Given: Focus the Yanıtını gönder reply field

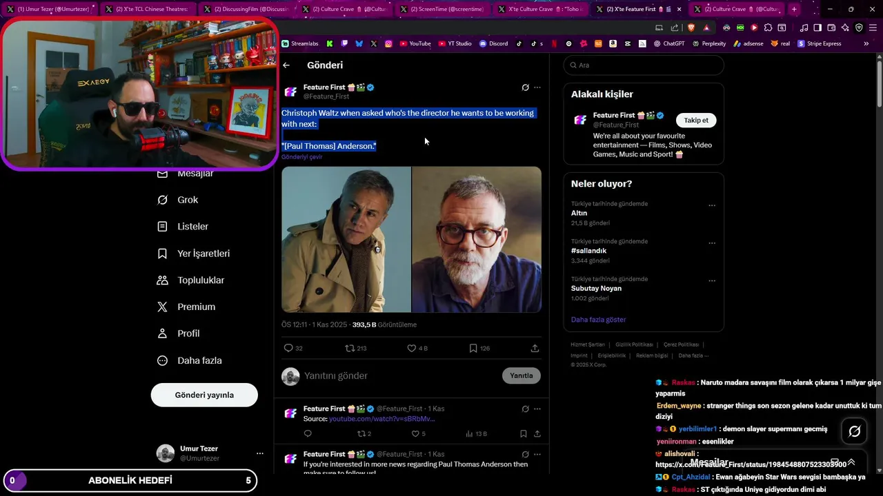Looking at the screenshot, I should (x=400, y=375).
